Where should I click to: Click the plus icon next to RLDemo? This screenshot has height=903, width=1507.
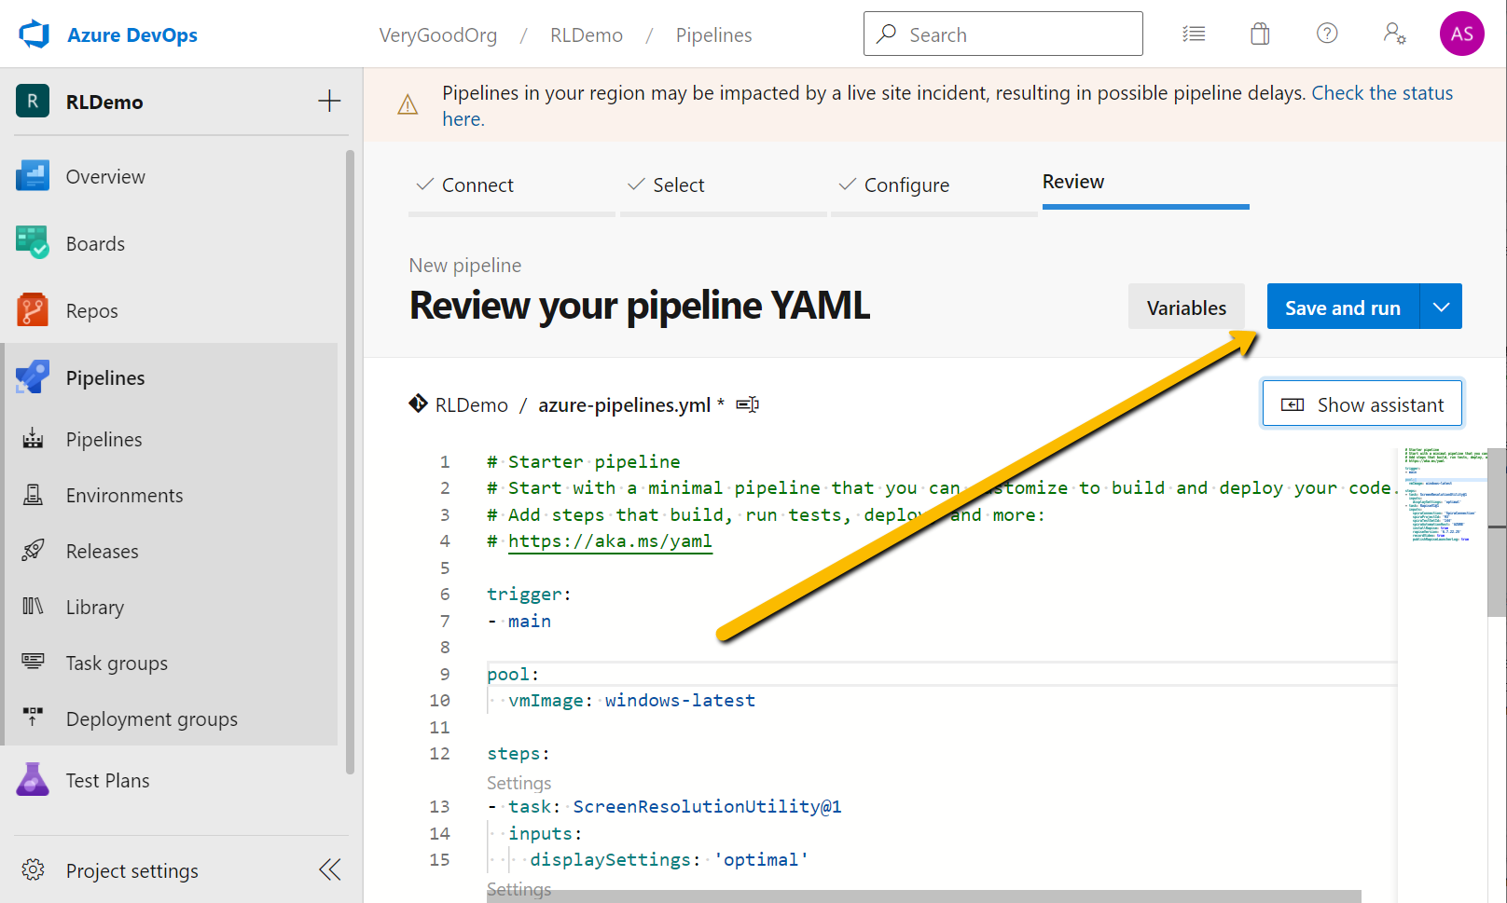pos(329,102)
